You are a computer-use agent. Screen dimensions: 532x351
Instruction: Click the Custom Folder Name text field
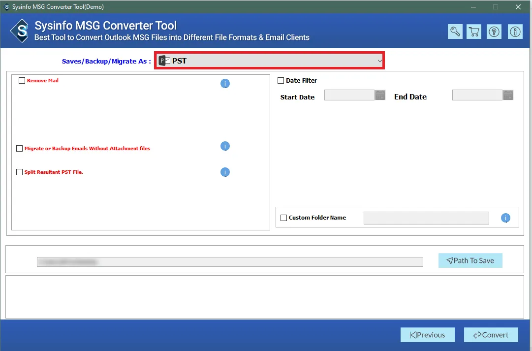tap(426, 218)
